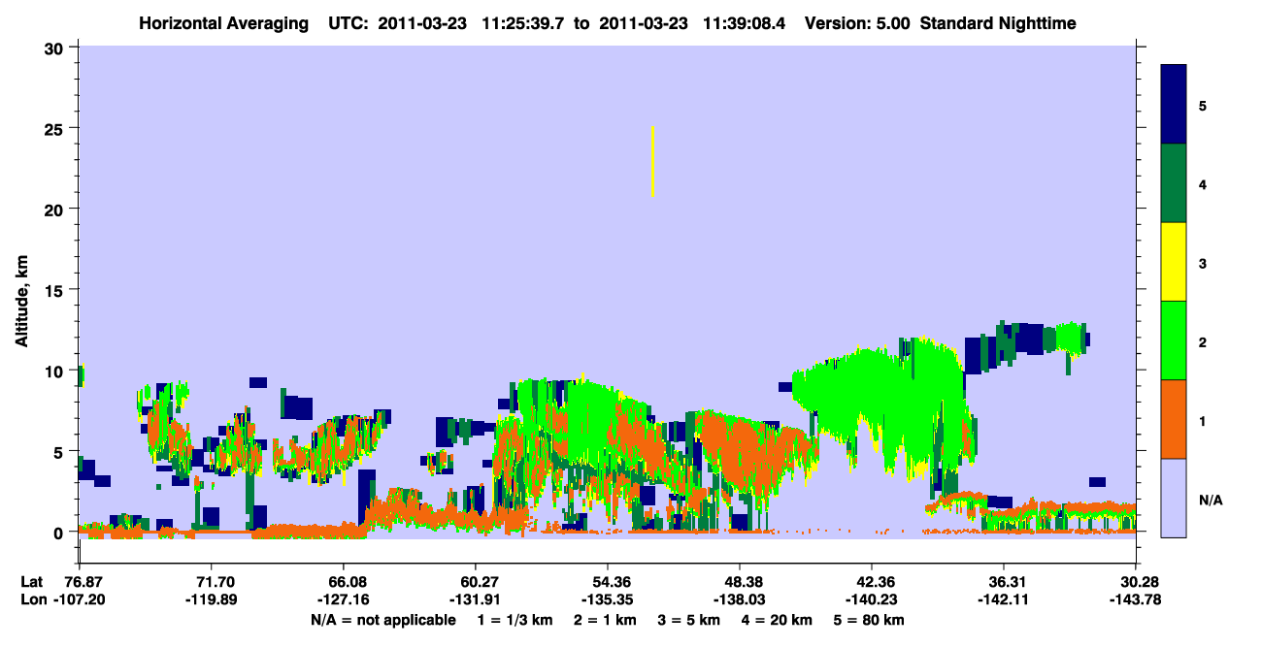1262x647 pixels.
Task: Click the '2 = 1 km' legend text
Action: pyautogui.click(x=606, y=620)
